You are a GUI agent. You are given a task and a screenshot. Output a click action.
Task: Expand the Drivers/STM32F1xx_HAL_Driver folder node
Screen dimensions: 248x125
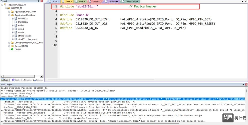tap(9, 43)
